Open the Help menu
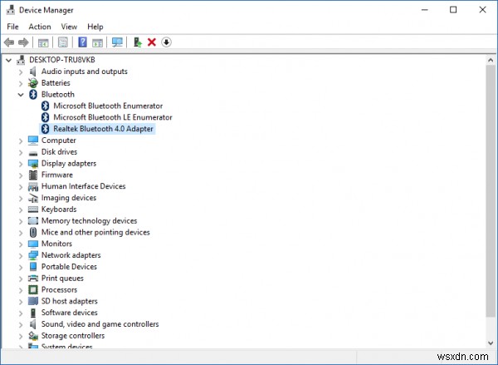This screenshot has height=365, width=498. tap(95, 27)
